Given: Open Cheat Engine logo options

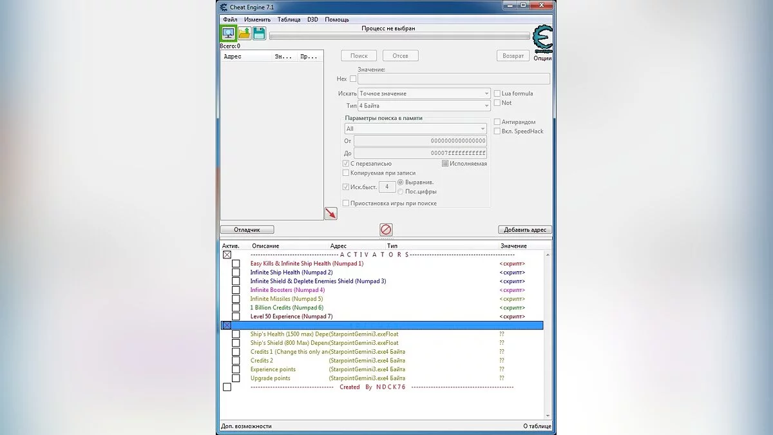Looking at the screenshot, I should (x=542, y=40).
